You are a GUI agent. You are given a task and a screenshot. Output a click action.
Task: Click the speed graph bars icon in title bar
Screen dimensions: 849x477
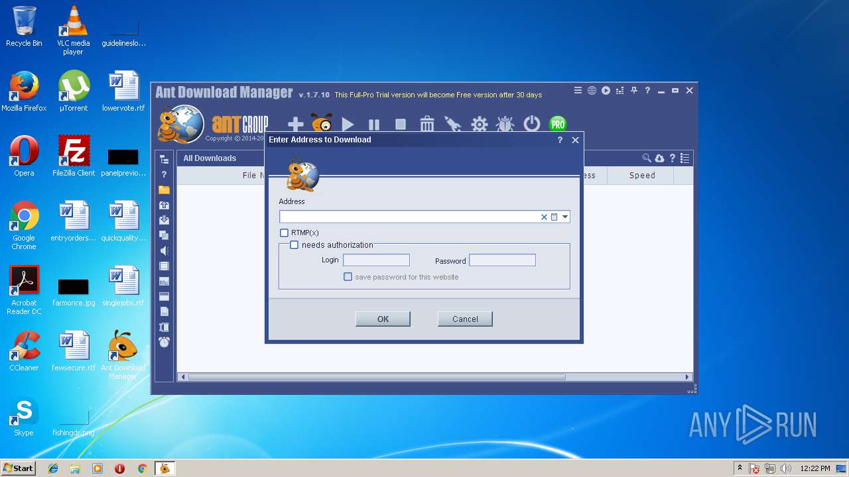tap(620, 91)
